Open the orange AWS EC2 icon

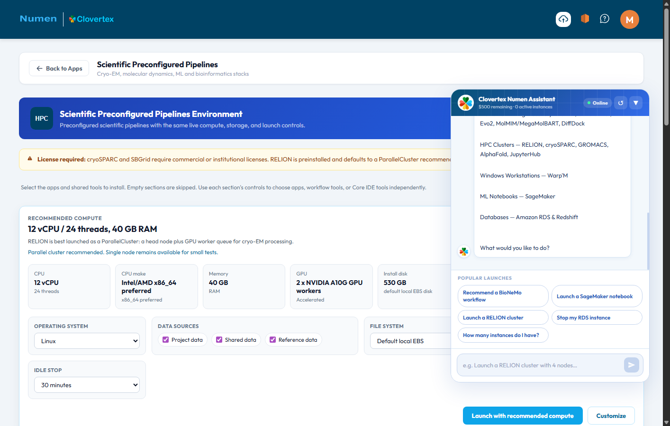(585, 19)
